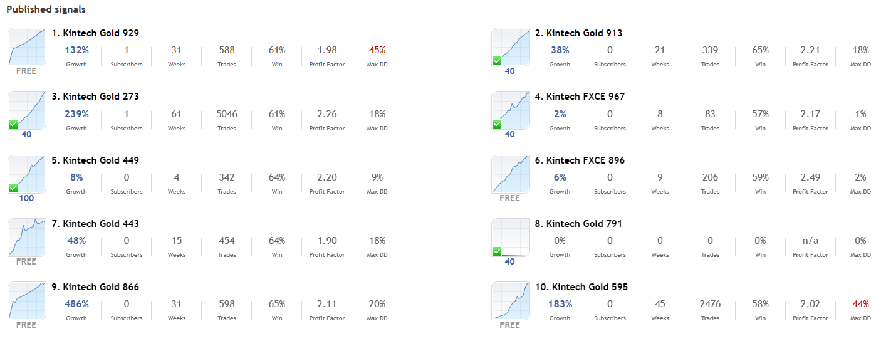Open Kintech Gold 449 chart thumbnail
886x341 pixels.
click(27, 174)
